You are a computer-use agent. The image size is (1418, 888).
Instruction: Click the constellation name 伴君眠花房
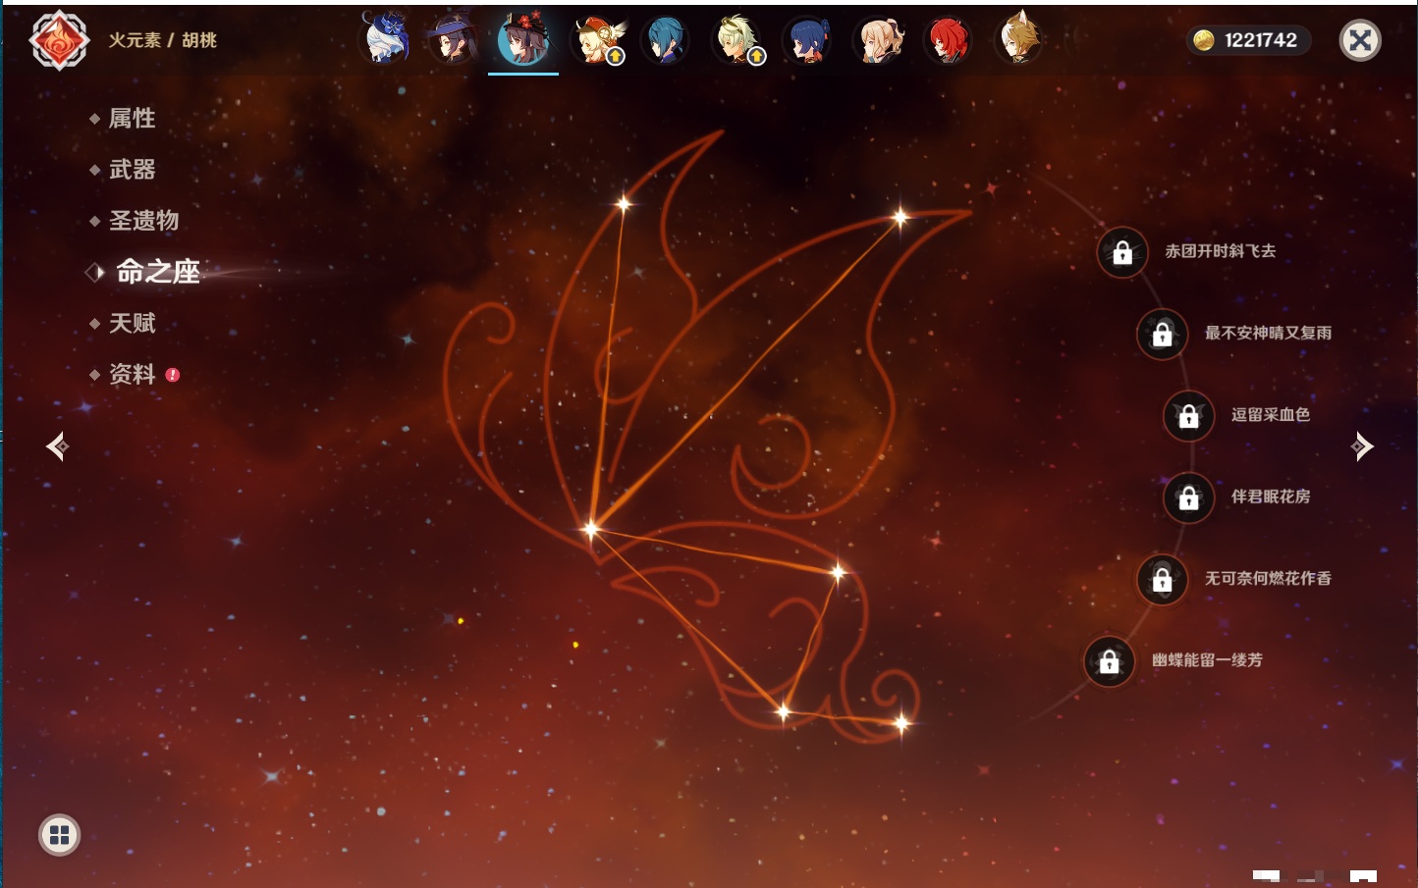point(1271,496)
